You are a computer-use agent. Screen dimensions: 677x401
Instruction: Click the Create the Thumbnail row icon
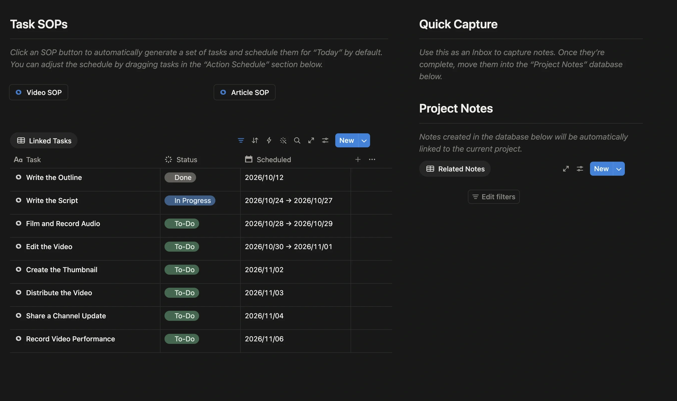pyautogui.click(x=19, y=269)
